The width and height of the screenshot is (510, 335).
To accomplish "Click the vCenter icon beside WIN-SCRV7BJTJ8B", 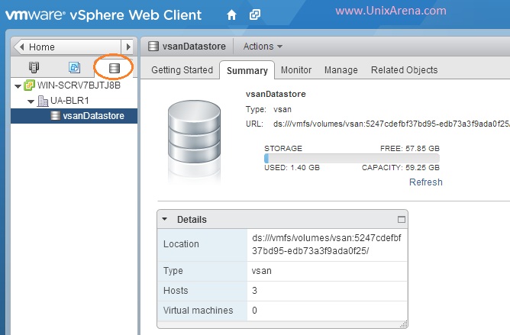I will (30, 85).
